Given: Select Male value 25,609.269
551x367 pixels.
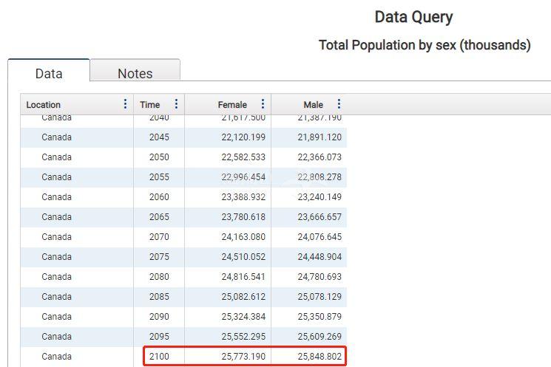Looking at the screenshot, I should coord(320,337).
